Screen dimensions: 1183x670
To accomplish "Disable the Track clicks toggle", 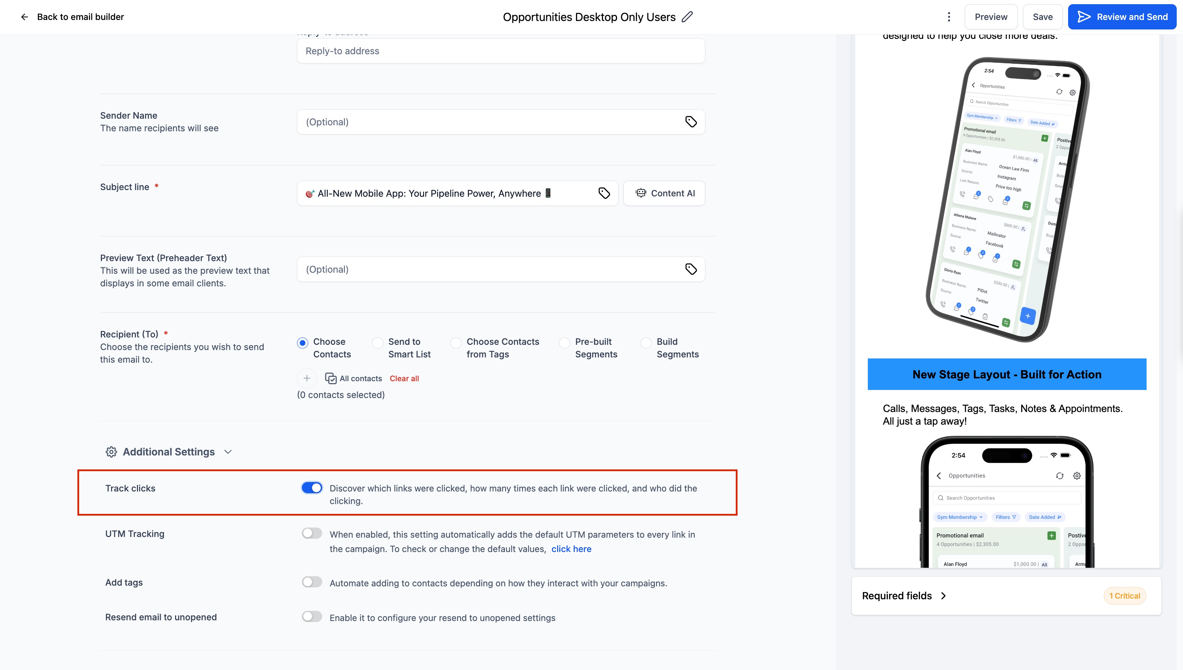I will 312,488.
